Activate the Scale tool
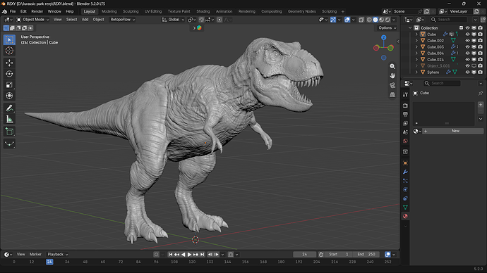 pos(9,85)
